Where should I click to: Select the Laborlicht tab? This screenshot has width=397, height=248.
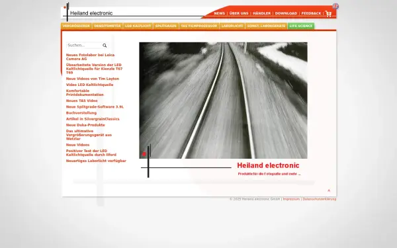232,26
